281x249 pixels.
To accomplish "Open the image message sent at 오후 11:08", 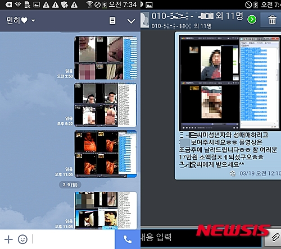I will 106,210.
